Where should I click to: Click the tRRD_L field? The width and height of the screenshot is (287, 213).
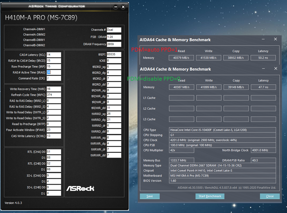click(x=54, y=101)
